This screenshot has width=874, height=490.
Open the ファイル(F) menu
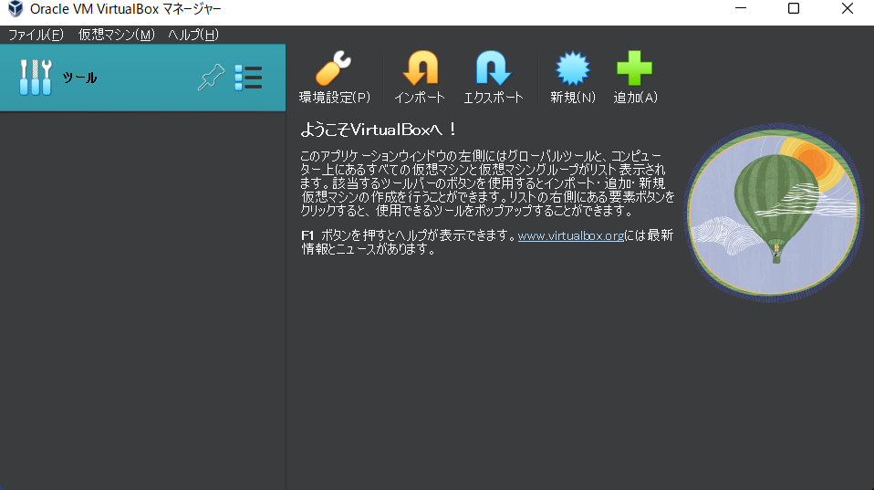pos(36,35)
